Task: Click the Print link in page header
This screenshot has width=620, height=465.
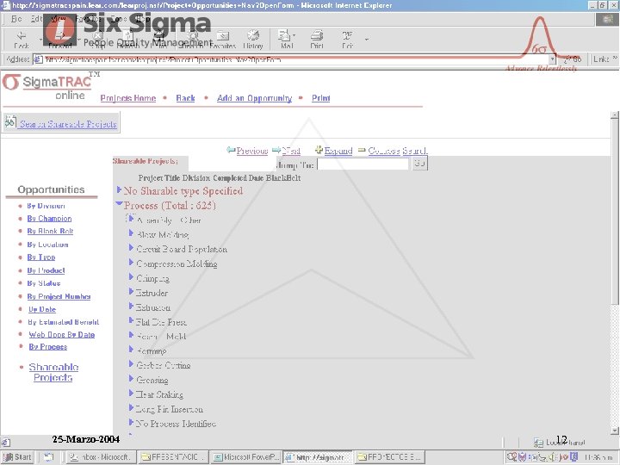Action: tap(320, 98)
